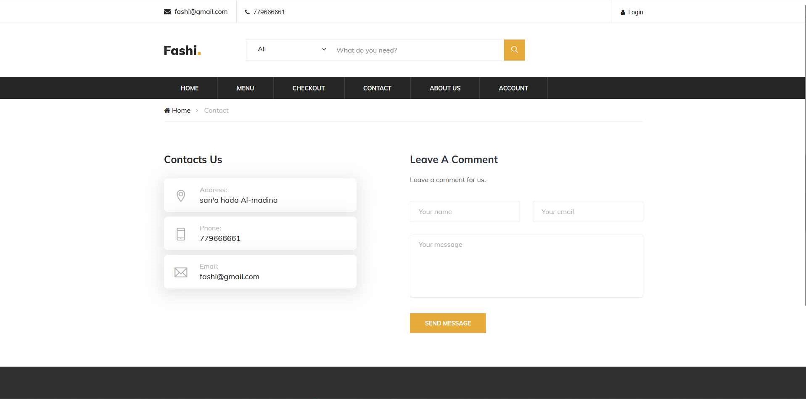Screen dimensions: 806x399
Task: Open the ACCOUNT nav item
Action: tap(513, 88)
